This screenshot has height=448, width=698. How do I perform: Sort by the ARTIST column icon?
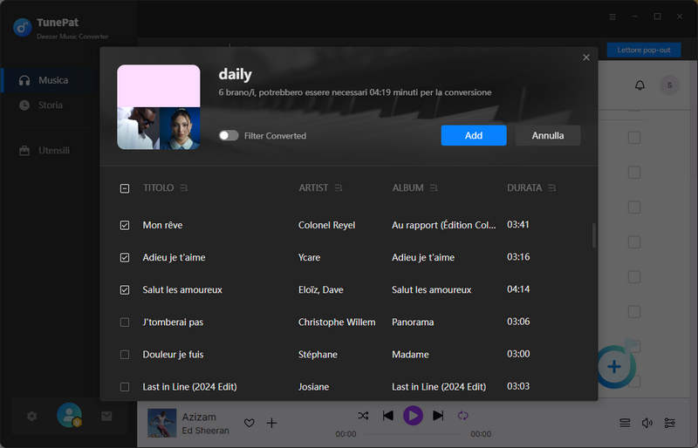point(339,188)
